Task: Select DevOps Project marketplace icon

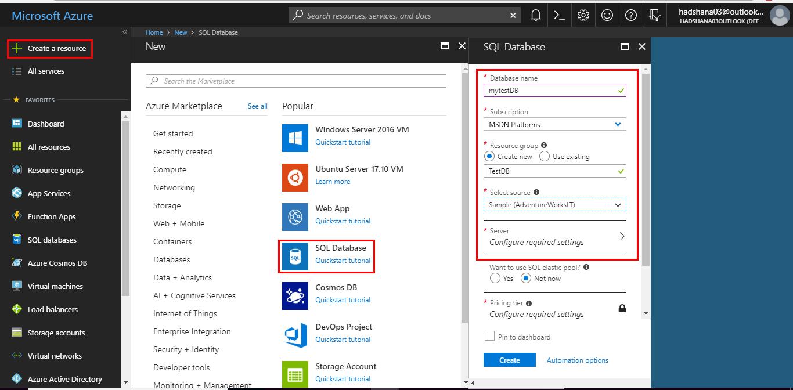Action: (x=295, y=335)
